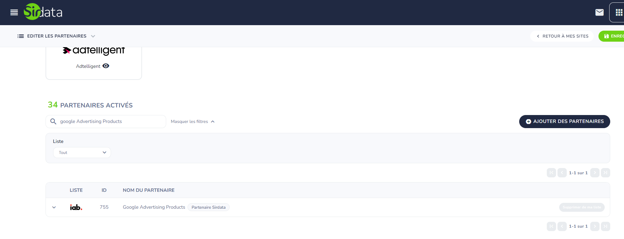The image size is (624, 239).
Task: Open the Editer les partenaires dropdown
Action: tap(57, 36)
